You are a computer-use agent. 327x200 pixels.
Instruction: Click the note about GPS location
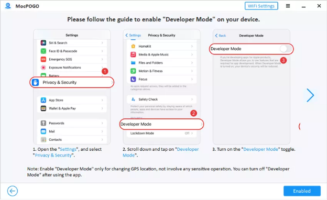click(158, 172)
